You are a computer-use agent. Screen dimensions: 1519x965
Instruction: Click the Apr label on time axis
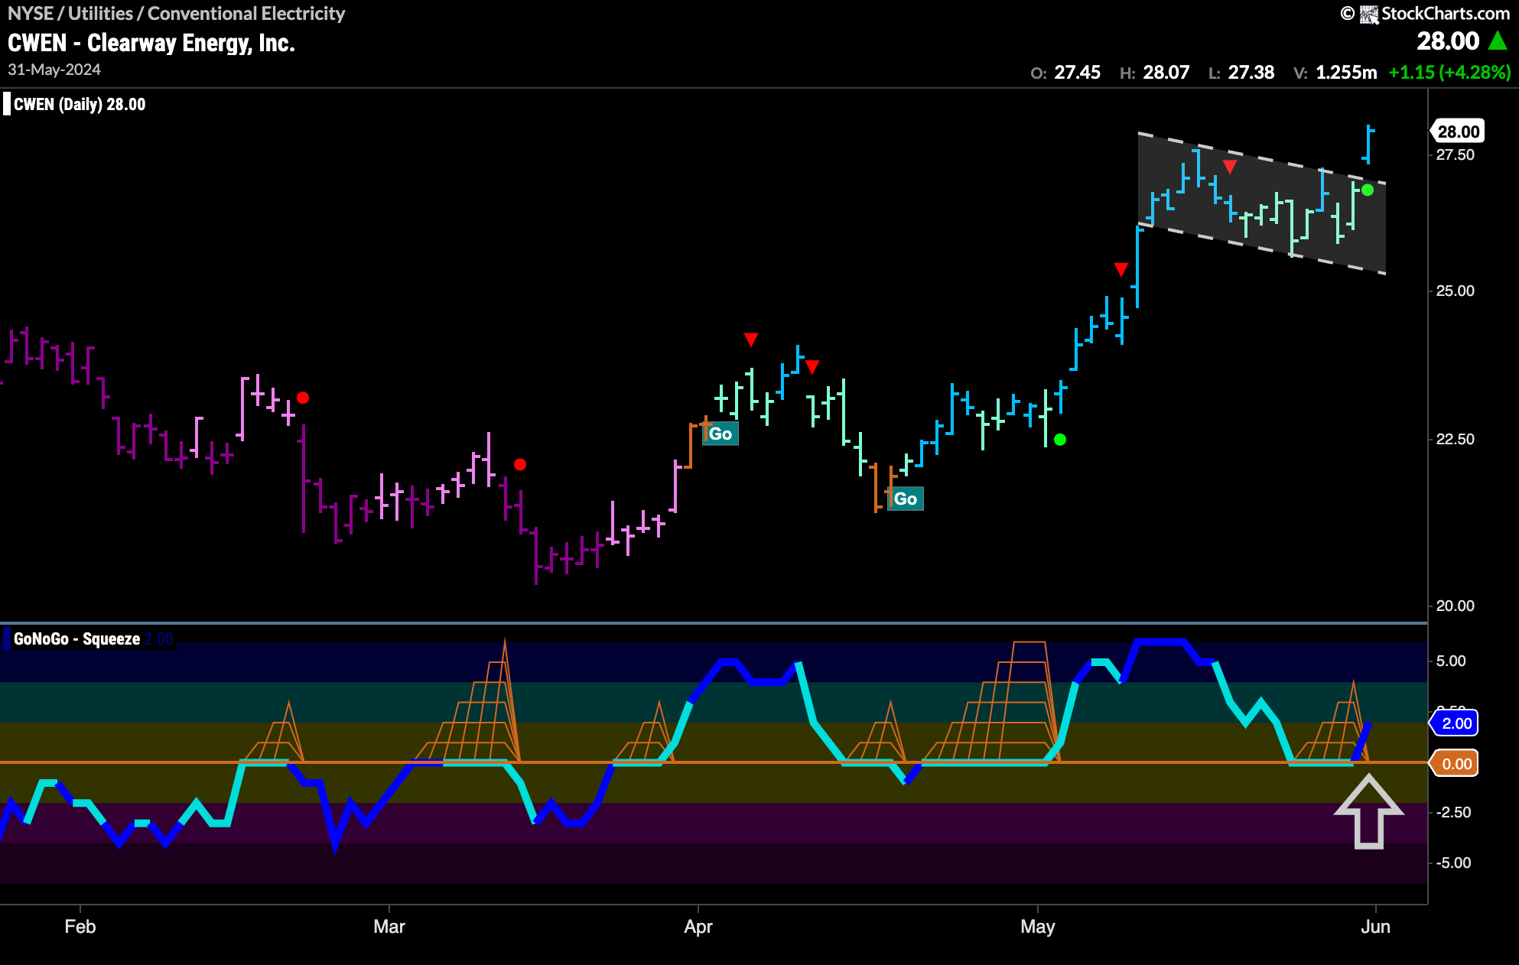pos(698,927)
